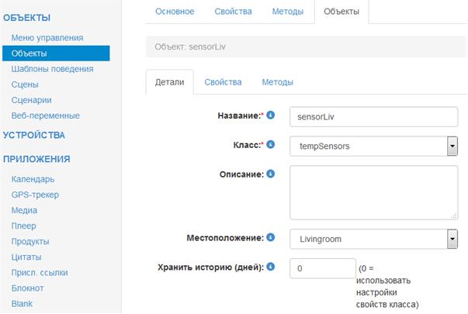Select the top Методы tab
Image resolution: width=468 pixels, height=314 pixels.
click(x=288, y=12)
